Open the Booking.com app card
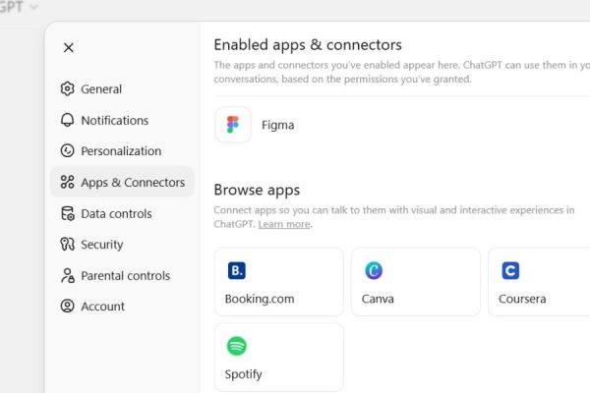590x393 pixels. (x=278, y=281)
